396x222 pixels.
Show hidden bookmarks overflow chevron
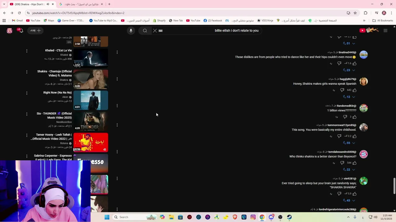click(364, 21)
